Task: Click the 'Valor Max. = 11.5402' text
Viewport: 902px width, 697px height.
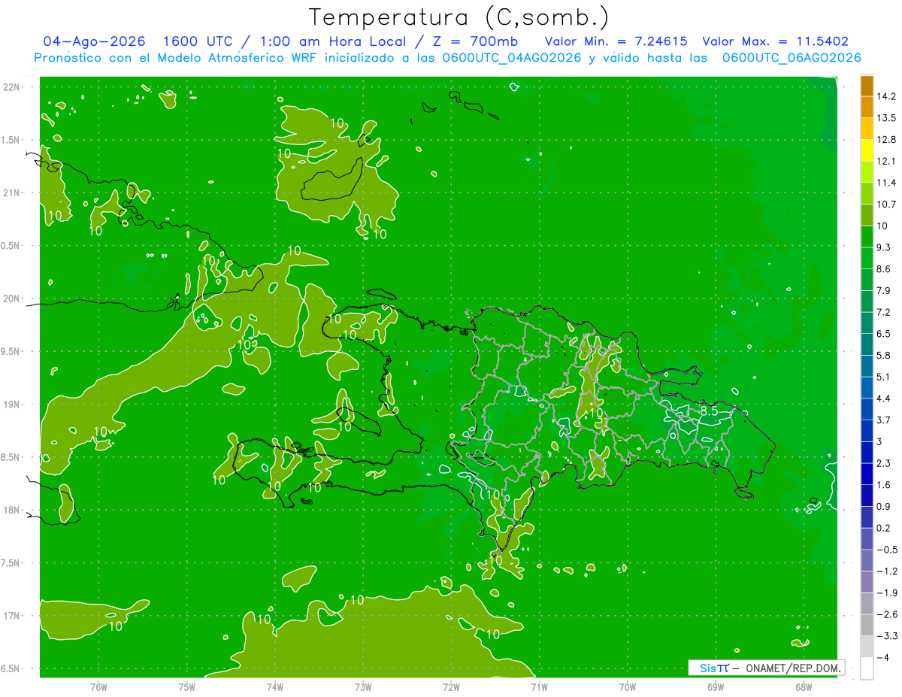Action: [775, 41]
